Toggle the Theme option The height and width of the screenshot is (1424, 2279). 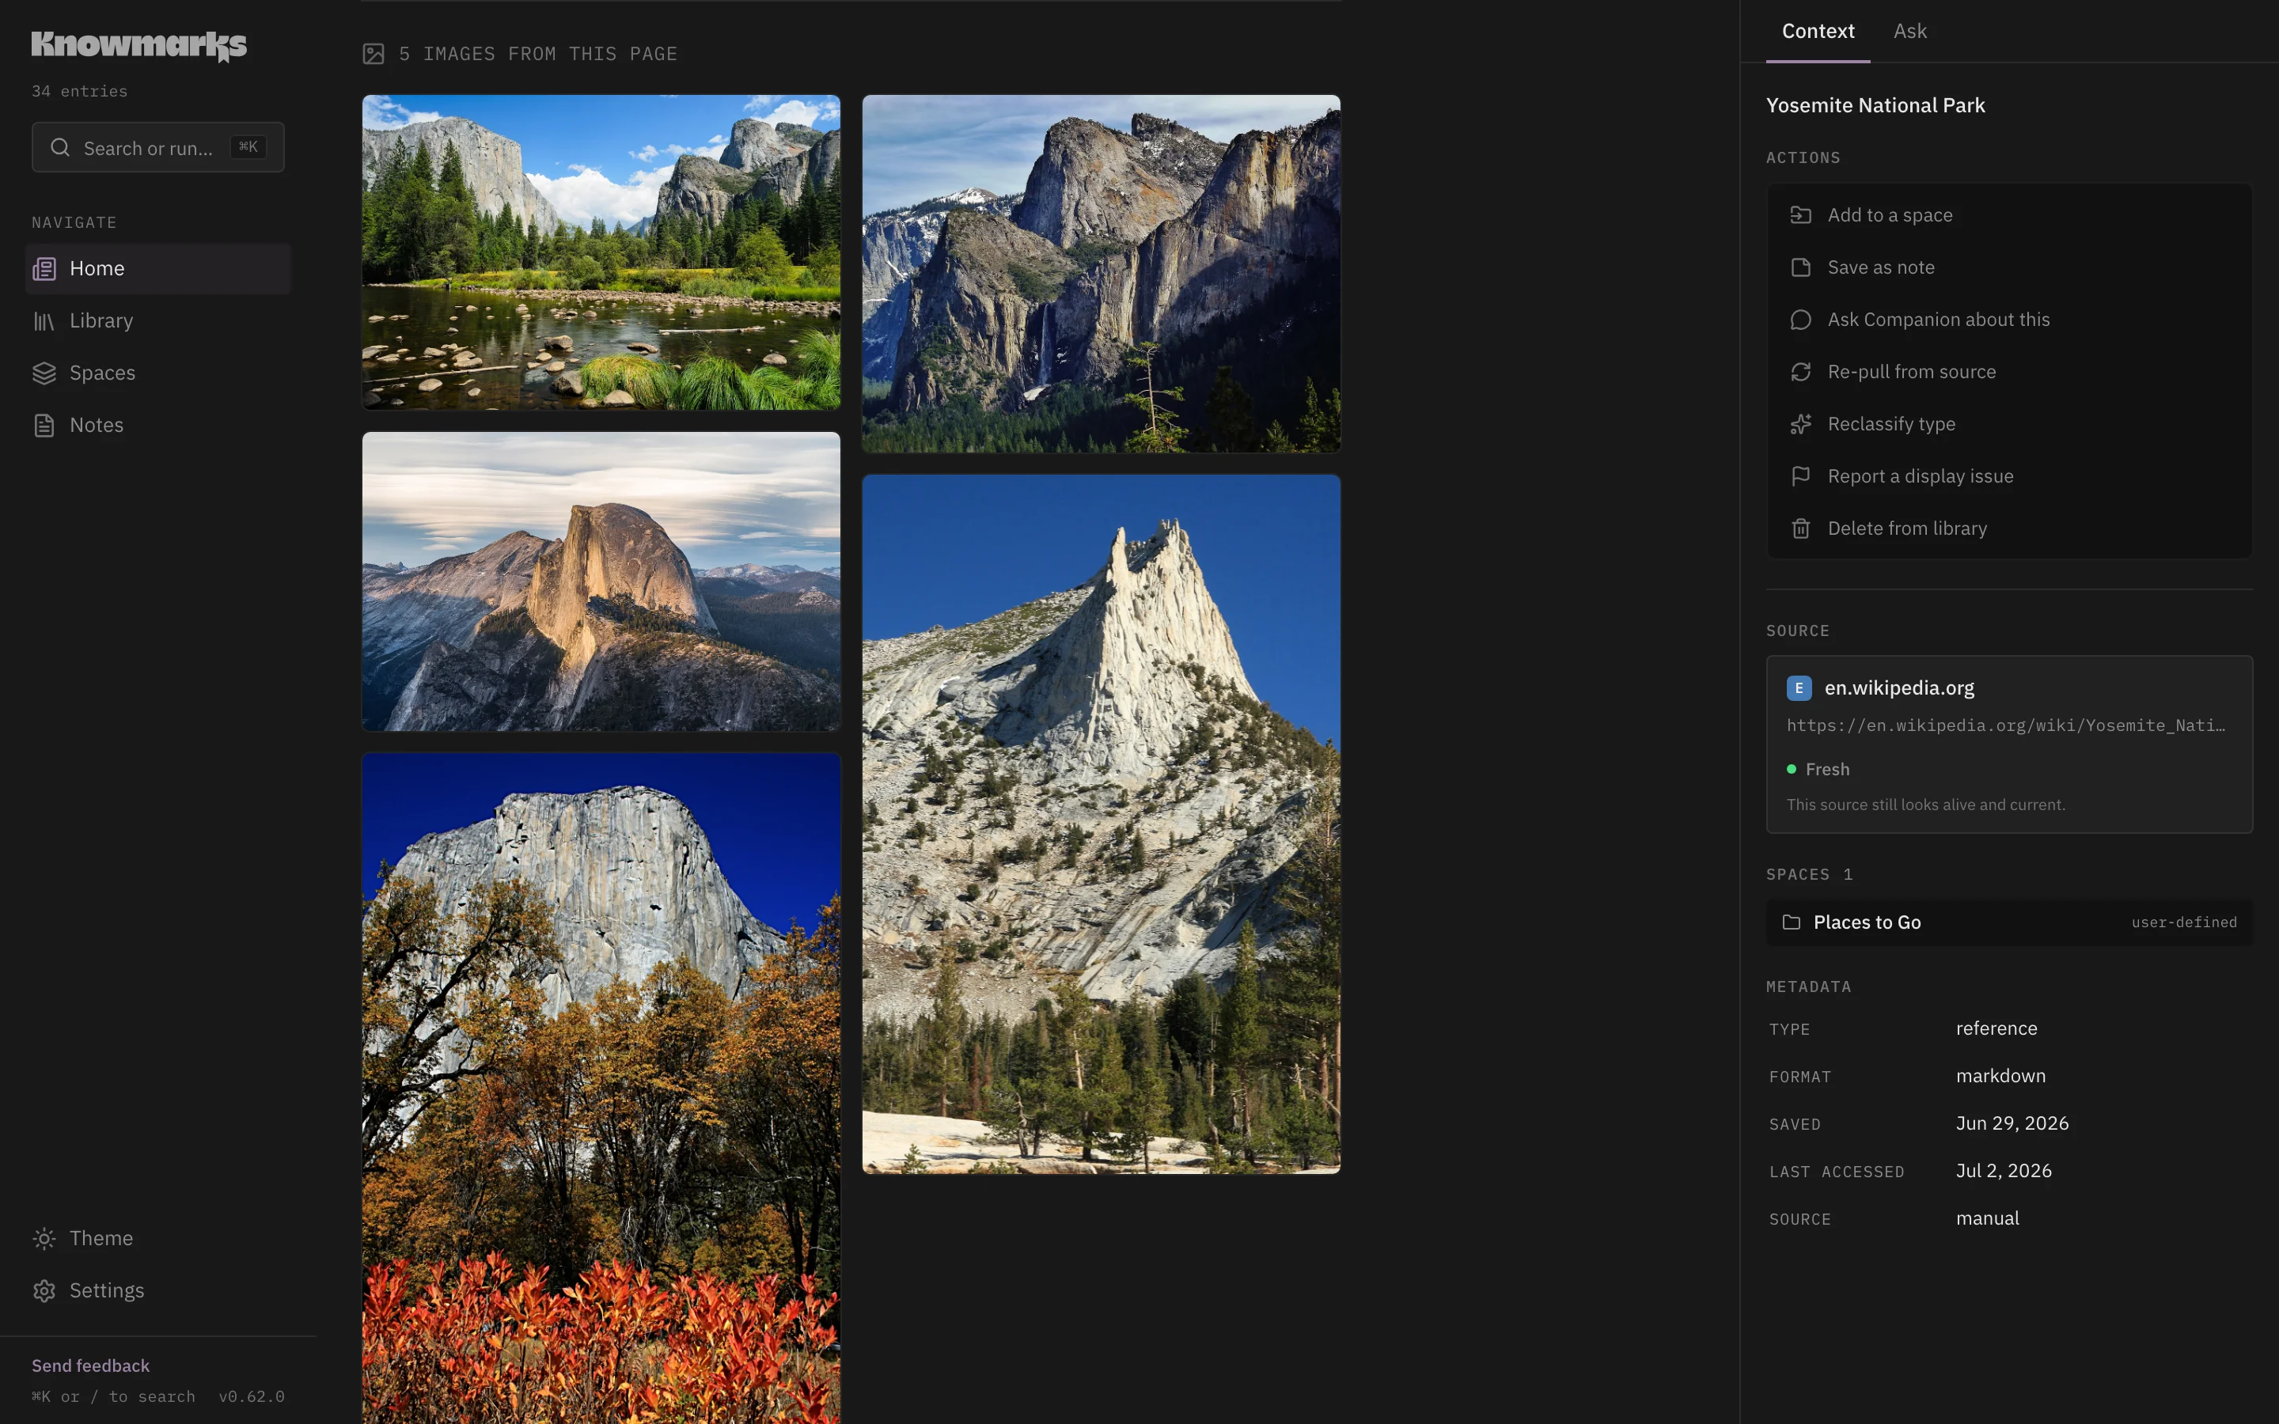tap(158, 1238)
